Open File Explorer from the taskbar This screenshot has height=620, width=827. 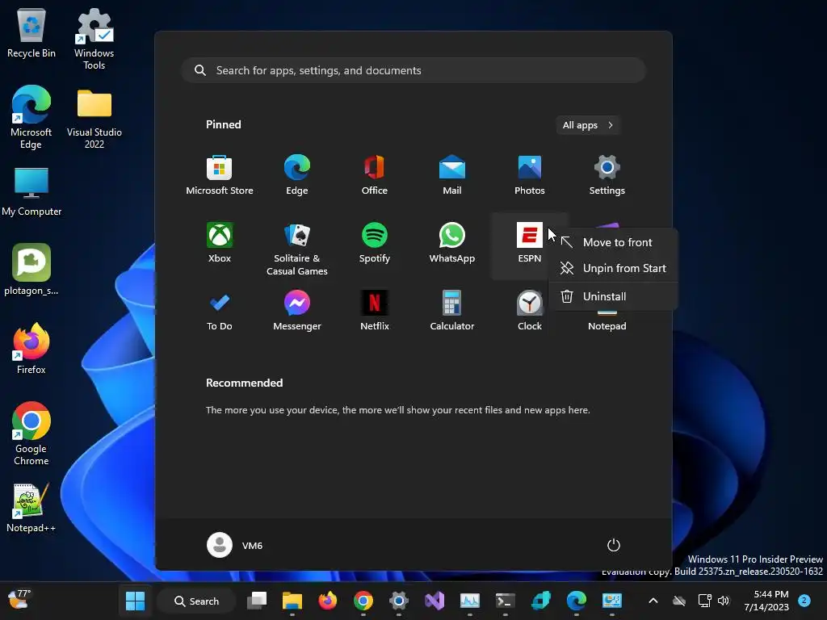[x=292, y=601]
